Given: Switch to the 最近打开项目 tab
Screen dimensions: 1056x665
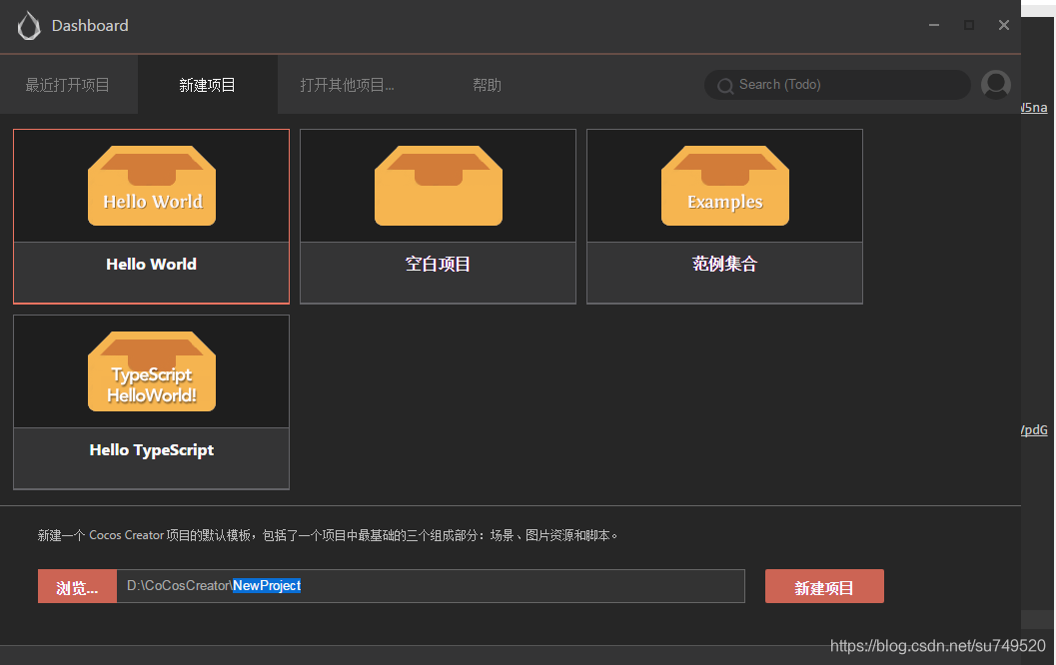Looking at the screenshot, I should click(x=68, y=85).
